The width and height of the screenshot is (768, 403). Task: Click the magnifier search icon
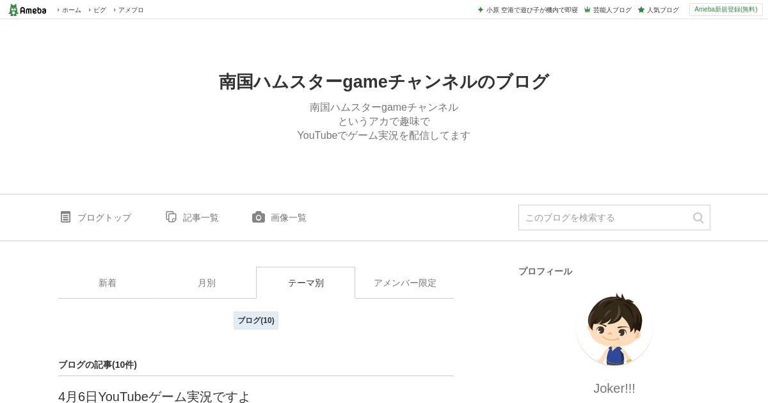click(x=698, y=217)
